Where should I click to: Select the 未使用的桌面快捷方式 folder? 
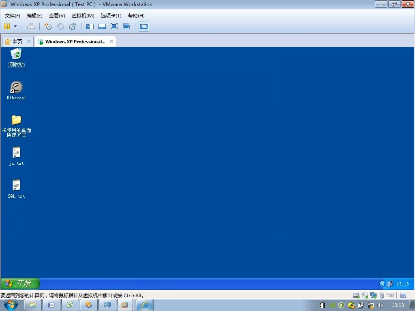click(x=16, y=126)
